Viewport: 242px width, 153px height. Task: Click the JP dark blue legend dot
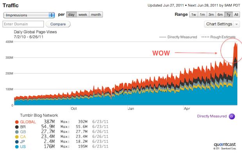tap(17, 142)
